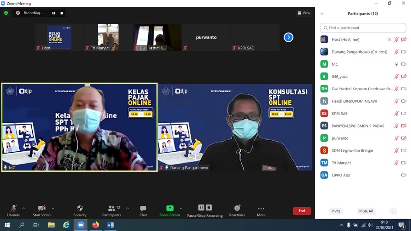Click the Mute All button
Viewport: 411px width, 231px height.
click(366, 211)
